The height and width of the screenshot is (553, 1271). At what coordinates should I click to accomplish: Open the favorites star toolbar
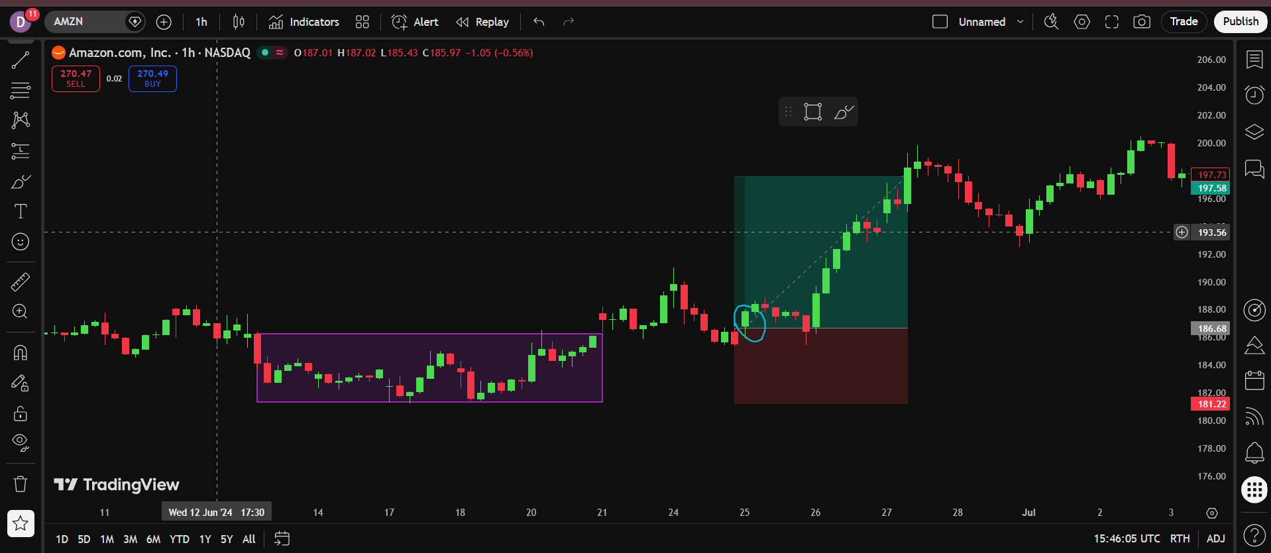(21, 523)
